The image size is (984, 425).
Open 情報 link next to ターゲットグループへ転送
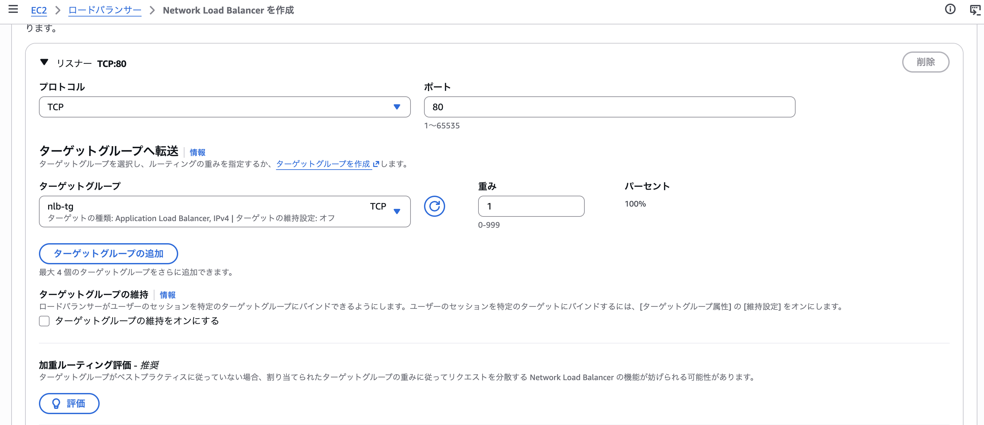click(x=197, y=152)
